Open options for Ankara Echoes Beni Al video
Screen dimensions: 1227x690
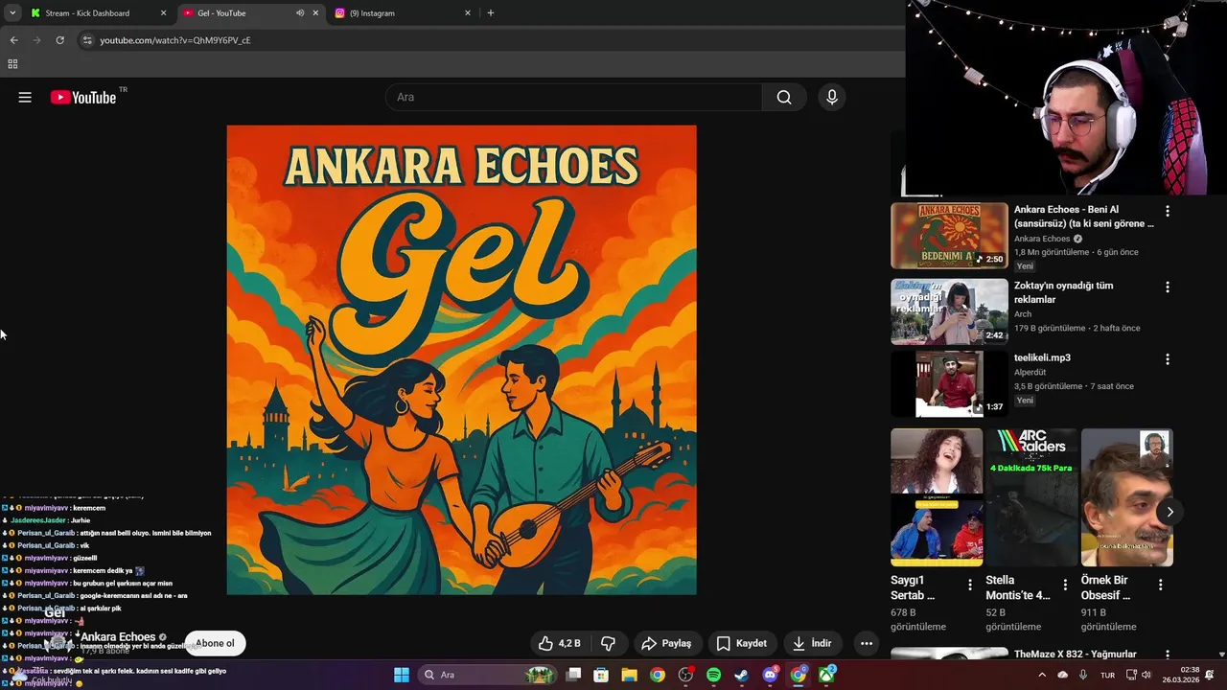point(1167,211)
